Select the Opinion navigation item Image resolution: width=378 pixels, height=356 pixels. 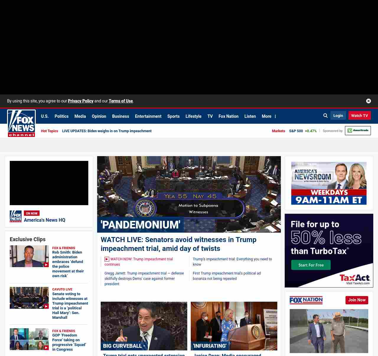coord(99,116)
